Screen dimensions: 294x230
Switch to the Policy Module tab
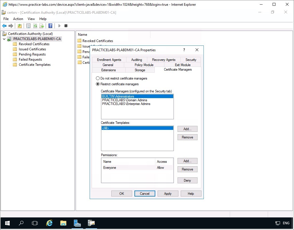(144, 65)
